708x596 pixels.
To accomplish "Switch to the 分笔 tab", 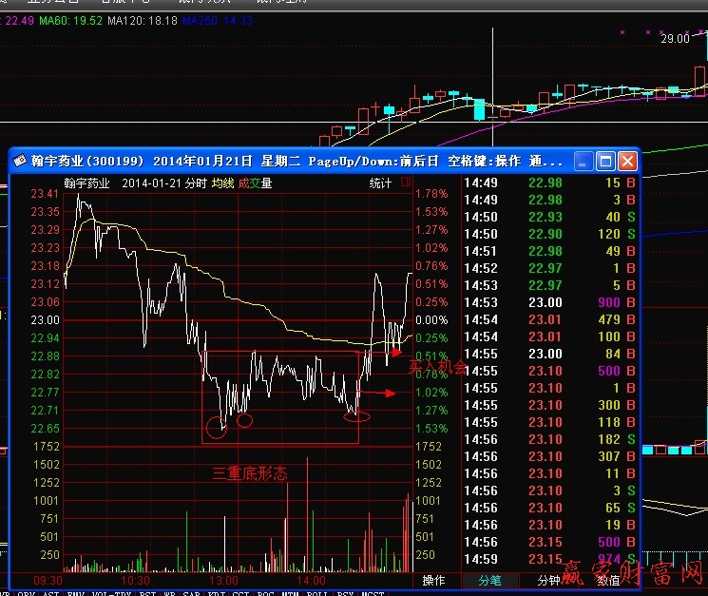I will pyautogui.click(x=489, y=580).
